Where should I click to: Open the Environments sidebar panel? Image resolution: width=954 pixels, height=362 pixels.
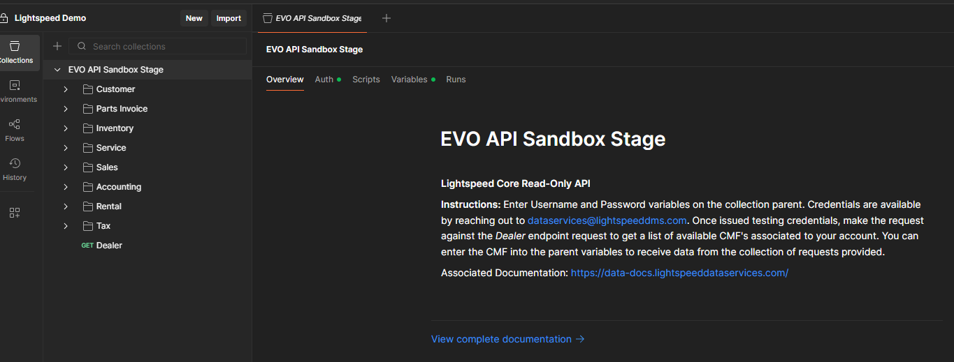click(15, 91)
